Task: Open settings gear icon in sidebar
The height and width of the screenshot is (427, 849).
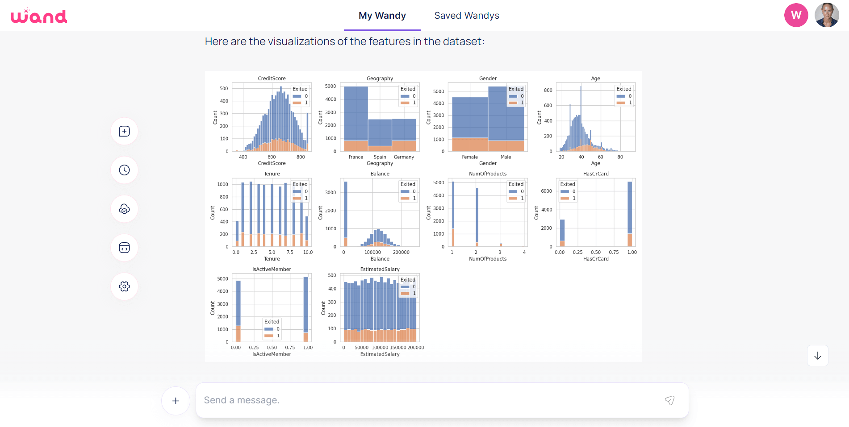Action: click(124, 286)
